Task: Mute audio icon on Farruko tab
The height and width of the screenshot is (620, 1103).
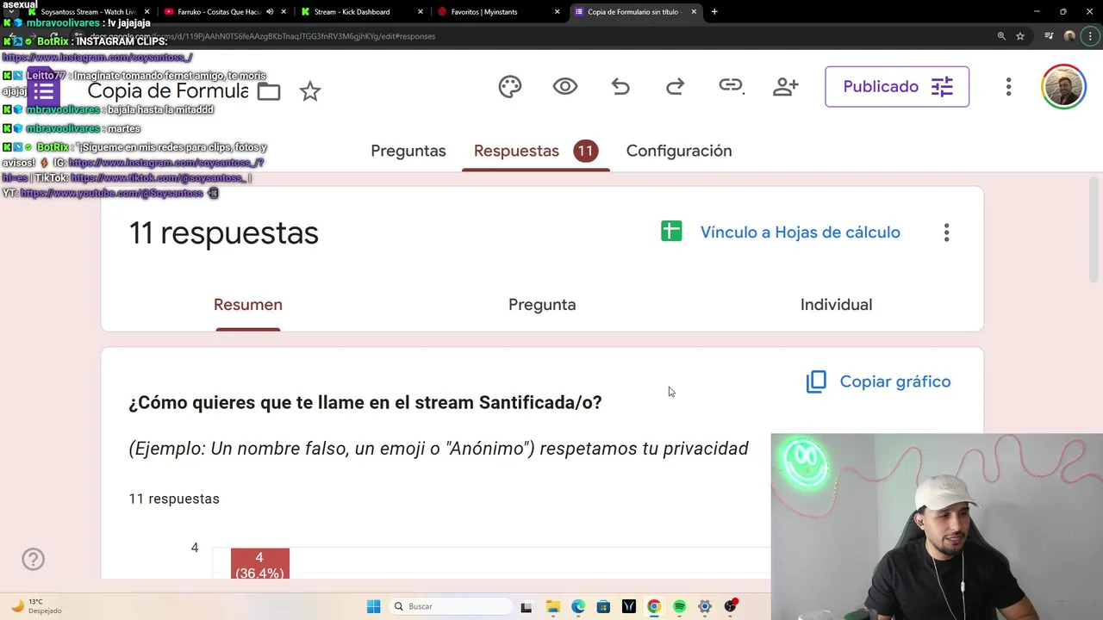Action: tap(271, 12)
